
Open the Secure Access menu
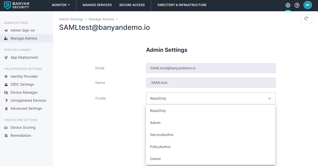point(132,5)
